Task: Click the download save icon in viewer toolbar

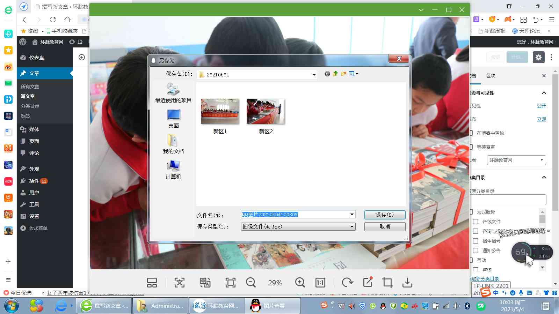Action: pyautogui.click(x=407, y=282)
